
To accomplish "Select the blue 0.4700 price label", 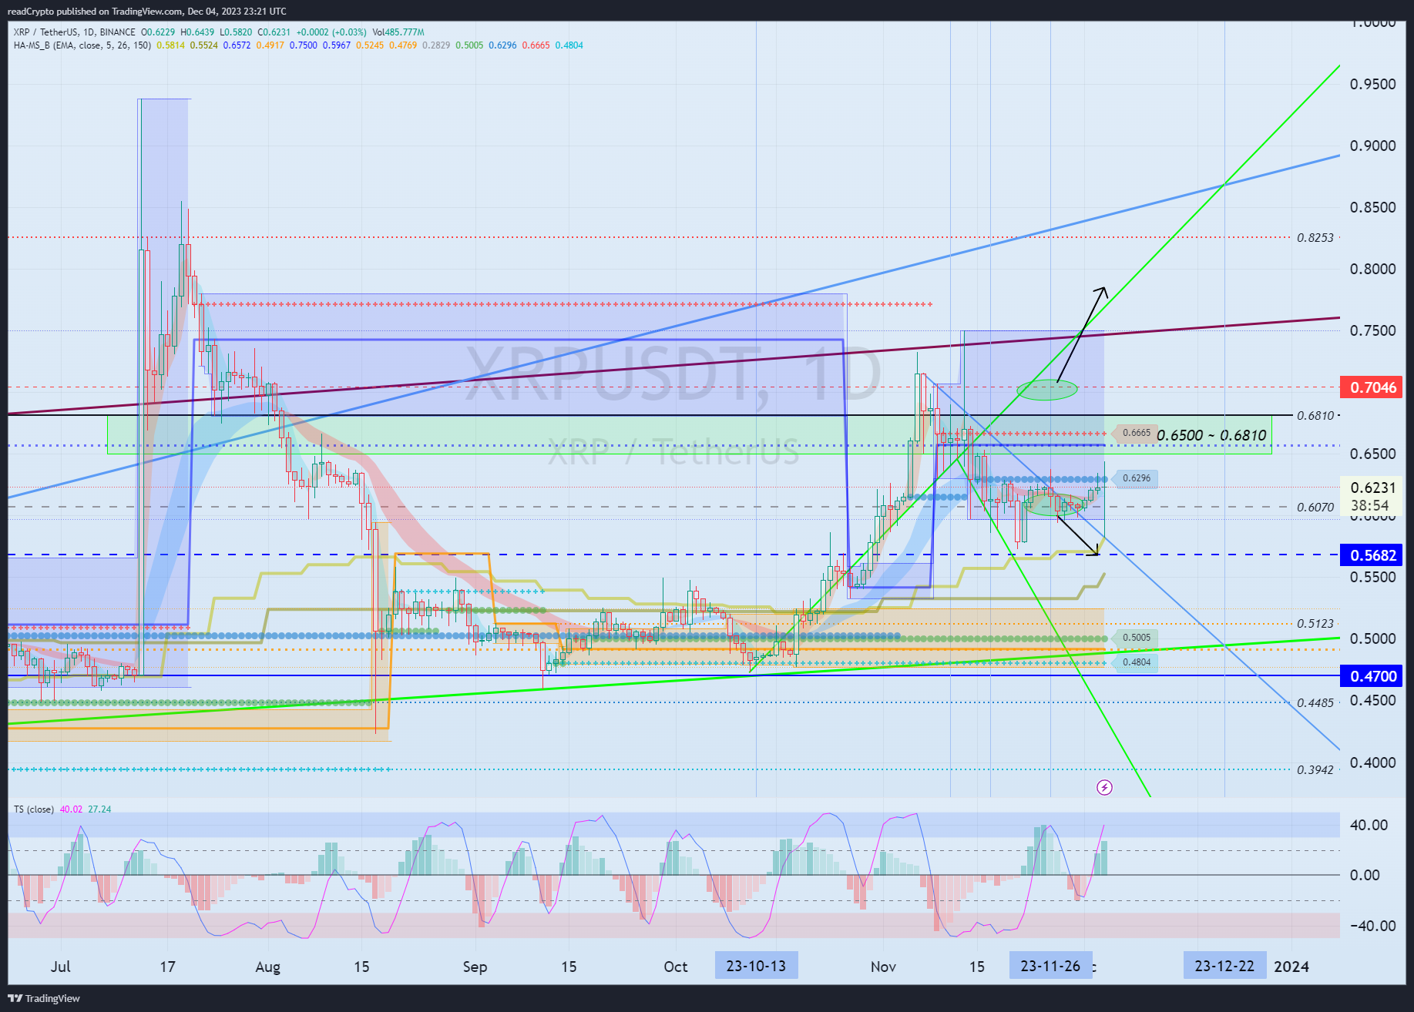I will point(1372,676).
